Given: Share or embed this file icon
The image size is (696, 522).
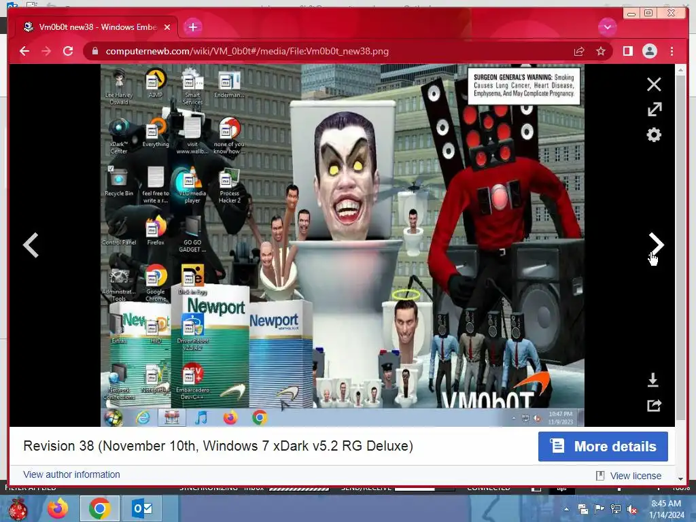Looking at the screenshot, I should pyautogui.click(x=655, y=405).
